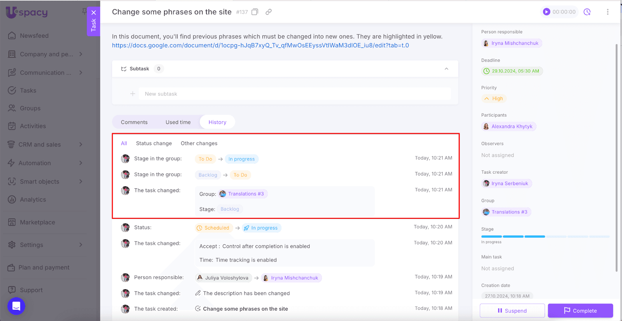Close the task panel with X
This screenshot has height=321, width=622.
click(x=94, y=12)
